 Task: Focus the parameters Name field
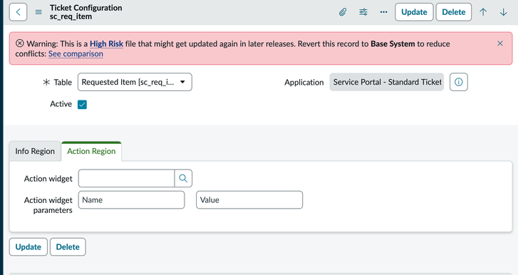pyautogui.click(x=132, y=199)
